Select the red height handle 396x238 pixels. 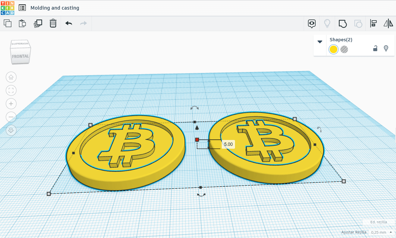[x=197, y=140]
